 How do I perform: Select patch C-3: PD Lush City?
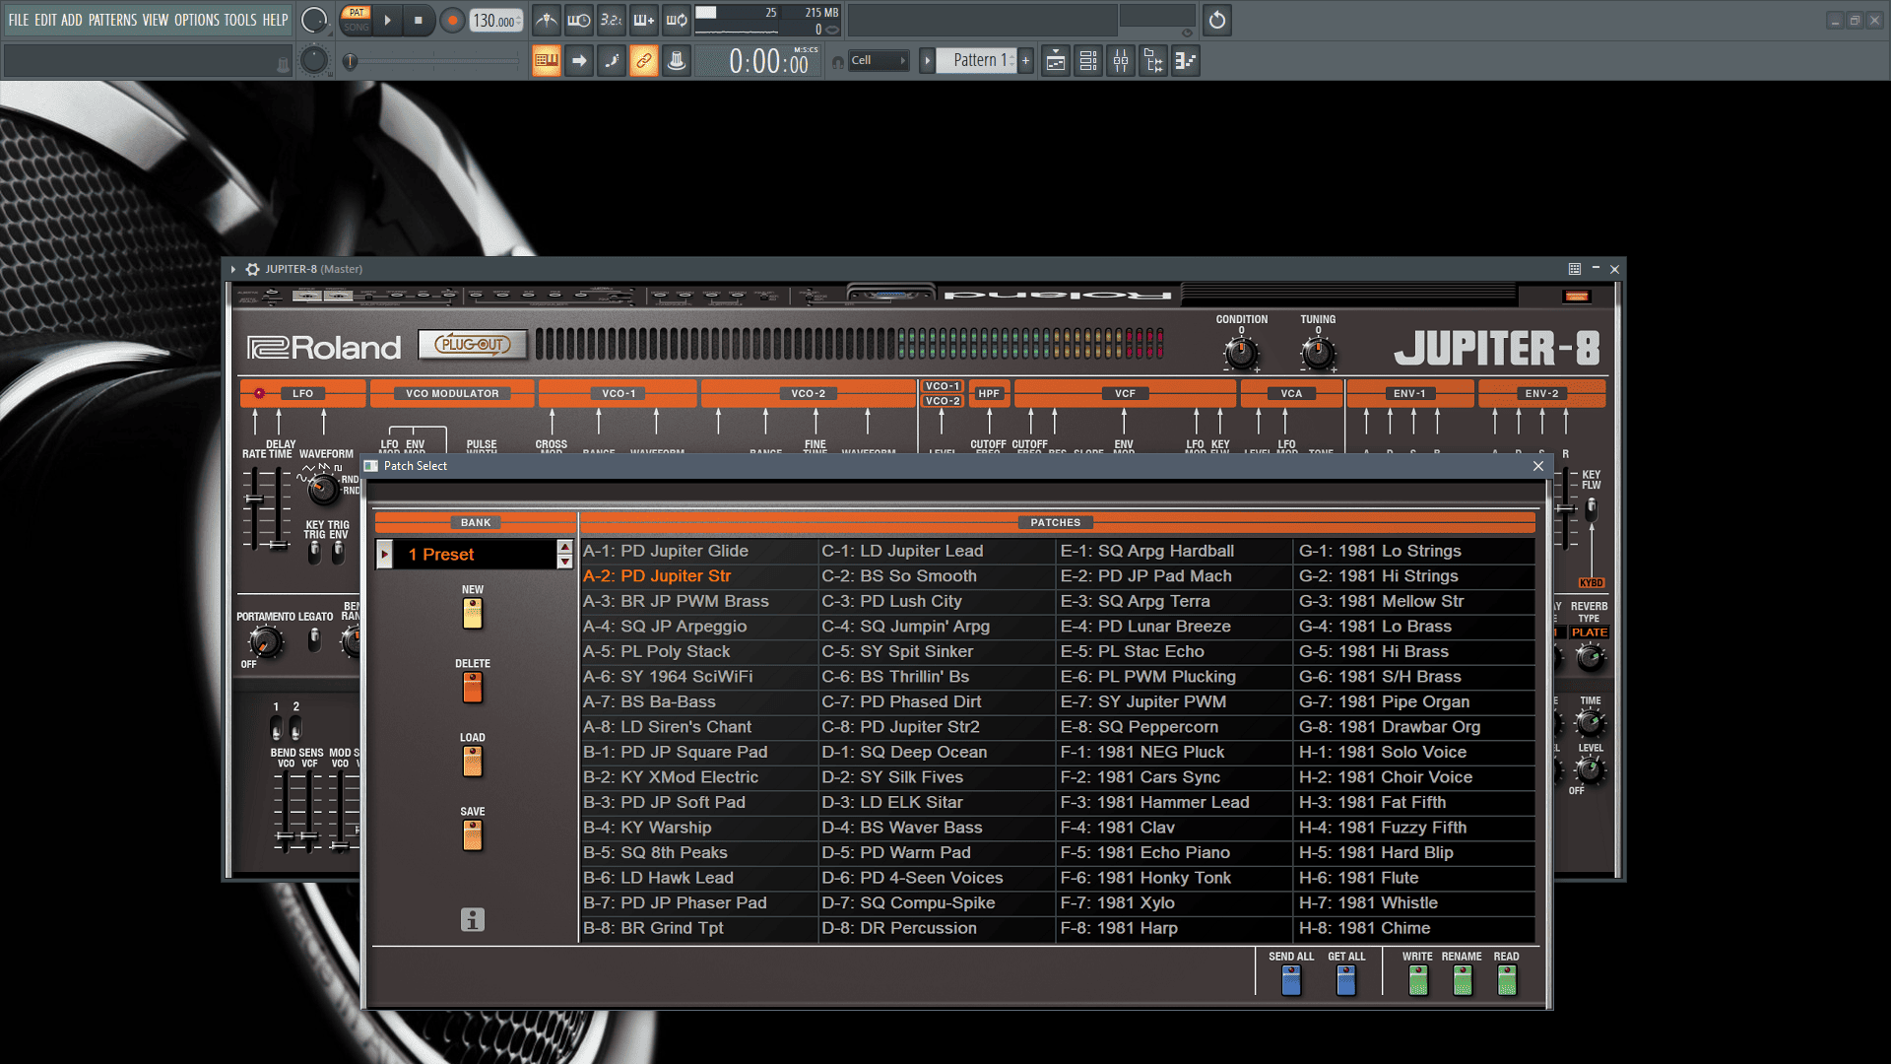click(x=937, y=601)
